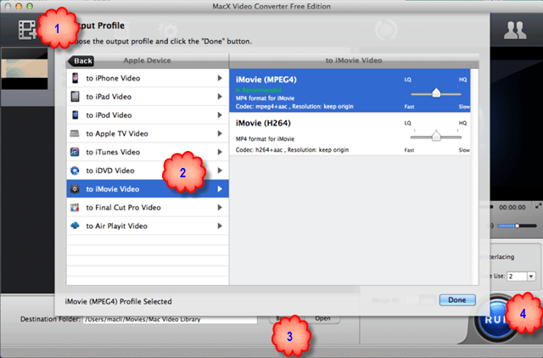Click the iPad device icon

point(76,97)
